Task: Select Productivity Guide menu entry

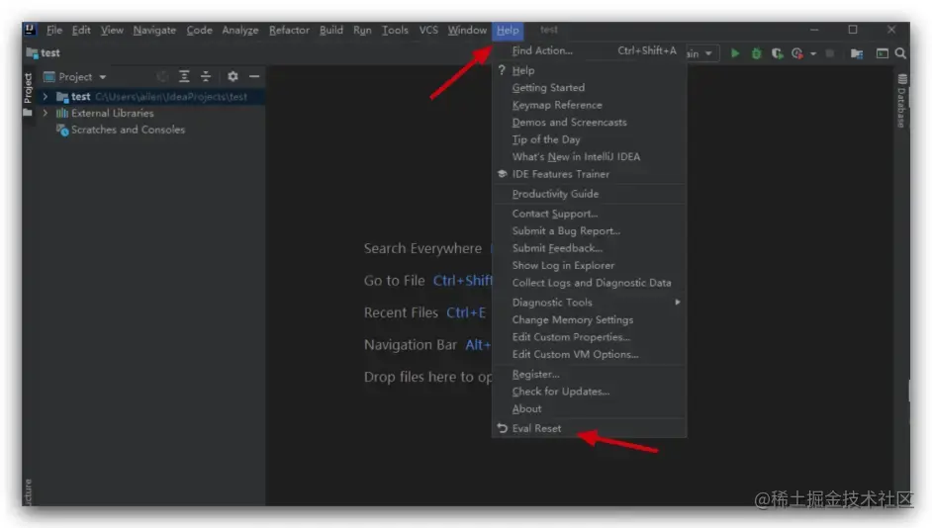Action: (589, 194)
